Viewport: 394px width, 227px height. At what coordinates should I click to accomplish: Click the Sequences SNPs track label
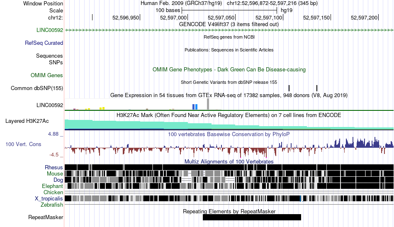pyautogui.click(x=49, y=59)
